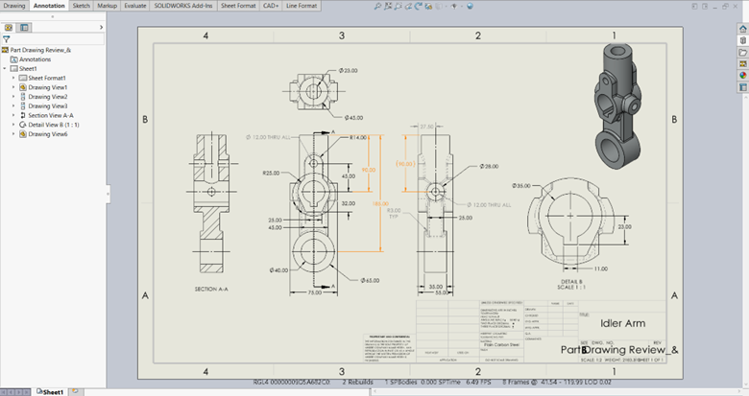This screenshot has height=396, width=749.
Task: Click the left task-pane collapse icon in title bar
Action: [695, 6]
